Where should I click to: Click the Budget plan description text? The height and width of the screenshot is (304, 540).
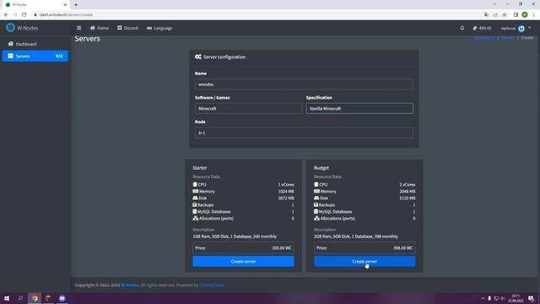tap(356, 236)
